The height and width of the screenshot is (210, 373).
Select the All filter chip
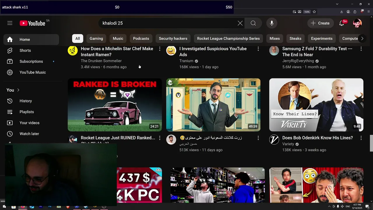(x=78, y=38)
